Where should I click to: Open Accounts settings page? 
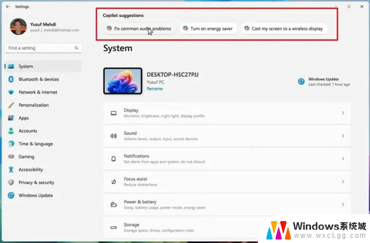point(43,131)
